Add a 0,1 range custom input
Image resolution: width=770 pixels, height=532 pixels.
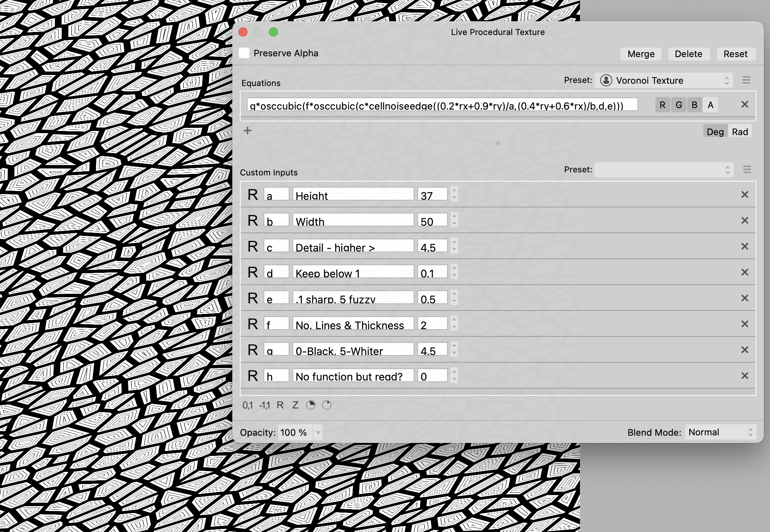pyautogui.click(x=248, y=405)
